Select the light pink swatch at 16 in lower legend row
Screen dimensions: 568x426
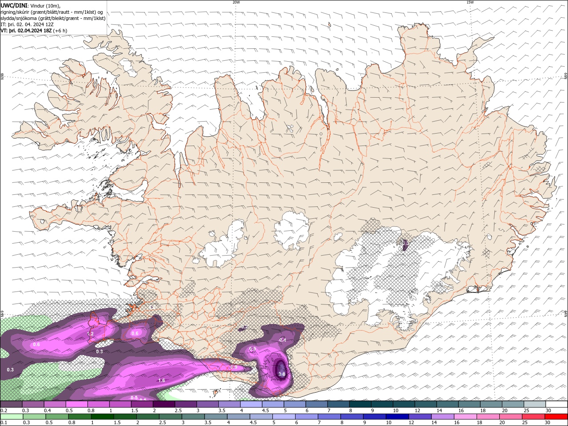[465, 417]
